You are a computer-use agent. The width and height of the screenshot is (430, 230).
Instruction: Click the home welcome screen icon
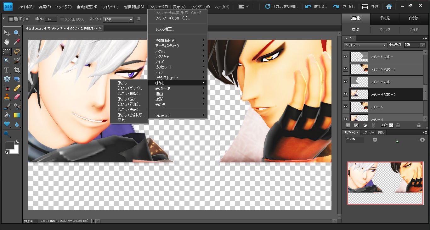(x=389, y=7)
